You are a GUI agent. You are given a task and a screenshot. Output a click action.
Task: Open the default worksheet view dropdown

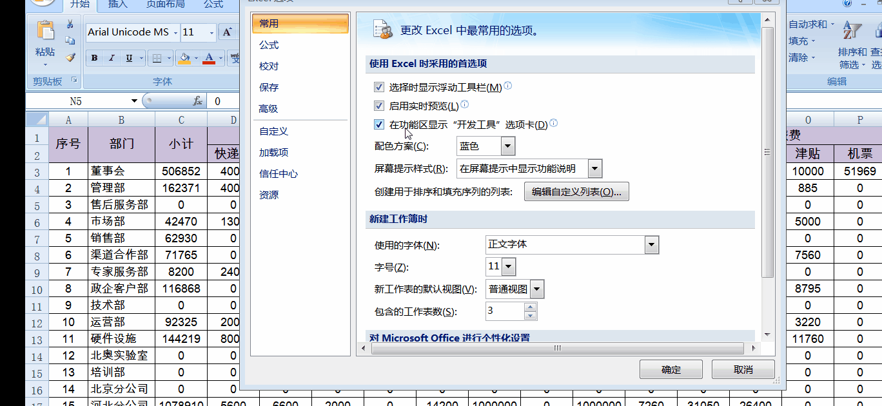(x=538, y=289)
